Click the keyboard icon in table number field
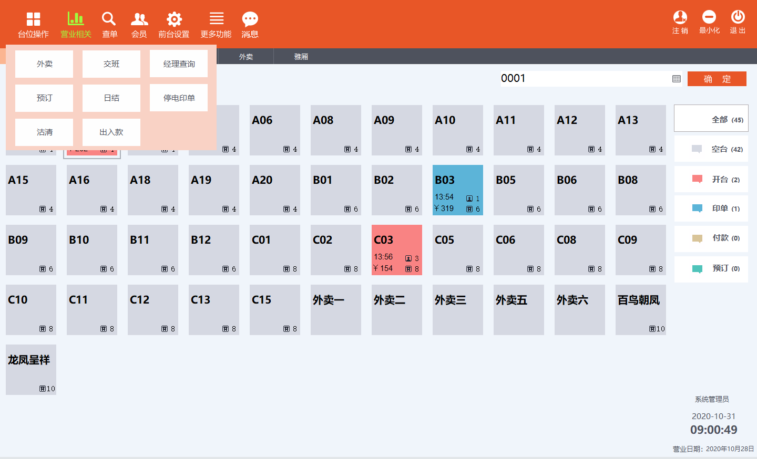This screenshot has height=459, width=757. (677, 79)
